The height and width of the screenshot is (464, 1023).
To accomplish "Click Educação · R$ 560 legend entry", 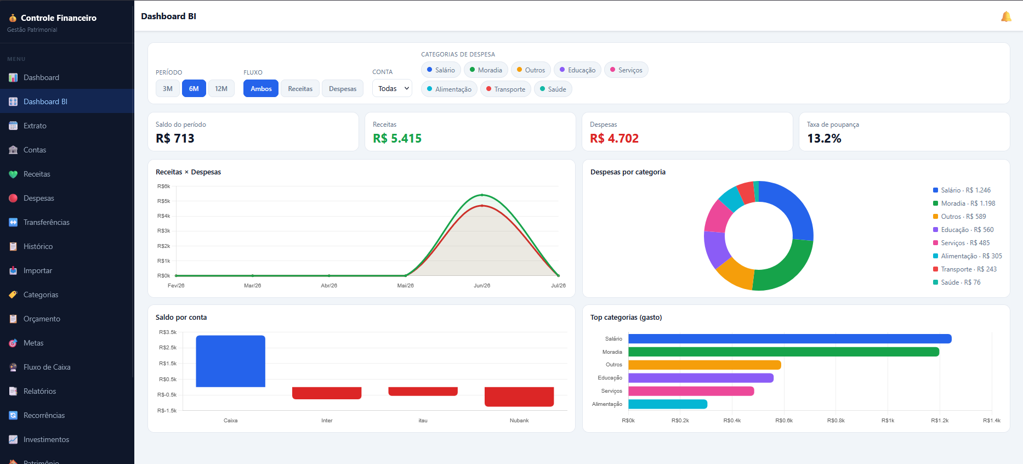I will tap(963, 230).
